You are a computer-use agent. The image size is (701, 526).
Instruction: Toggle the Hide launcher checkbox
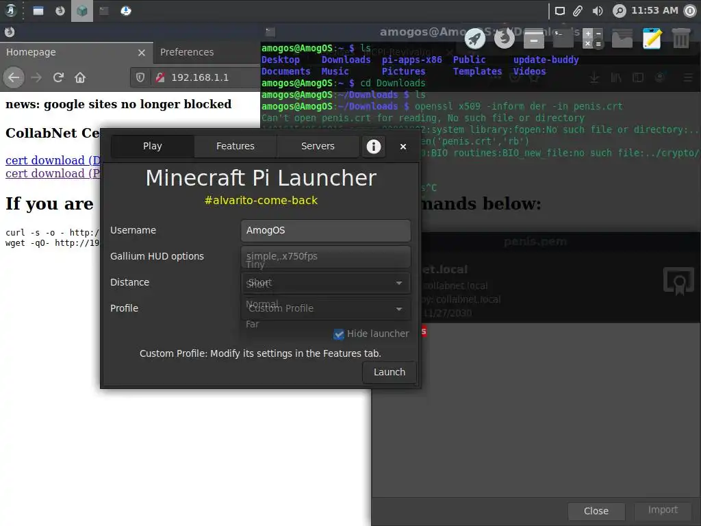click(x=339, y=334)
